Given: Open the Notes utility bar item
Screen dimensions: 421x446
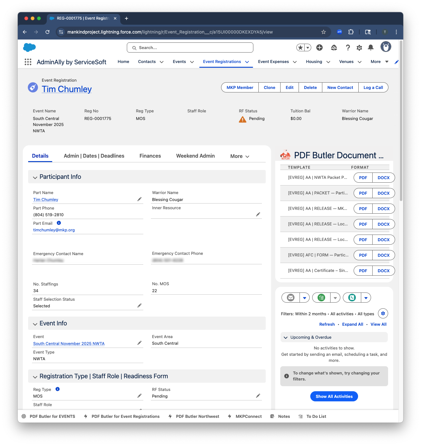Looking at the screenshot, I should (280, 416).
